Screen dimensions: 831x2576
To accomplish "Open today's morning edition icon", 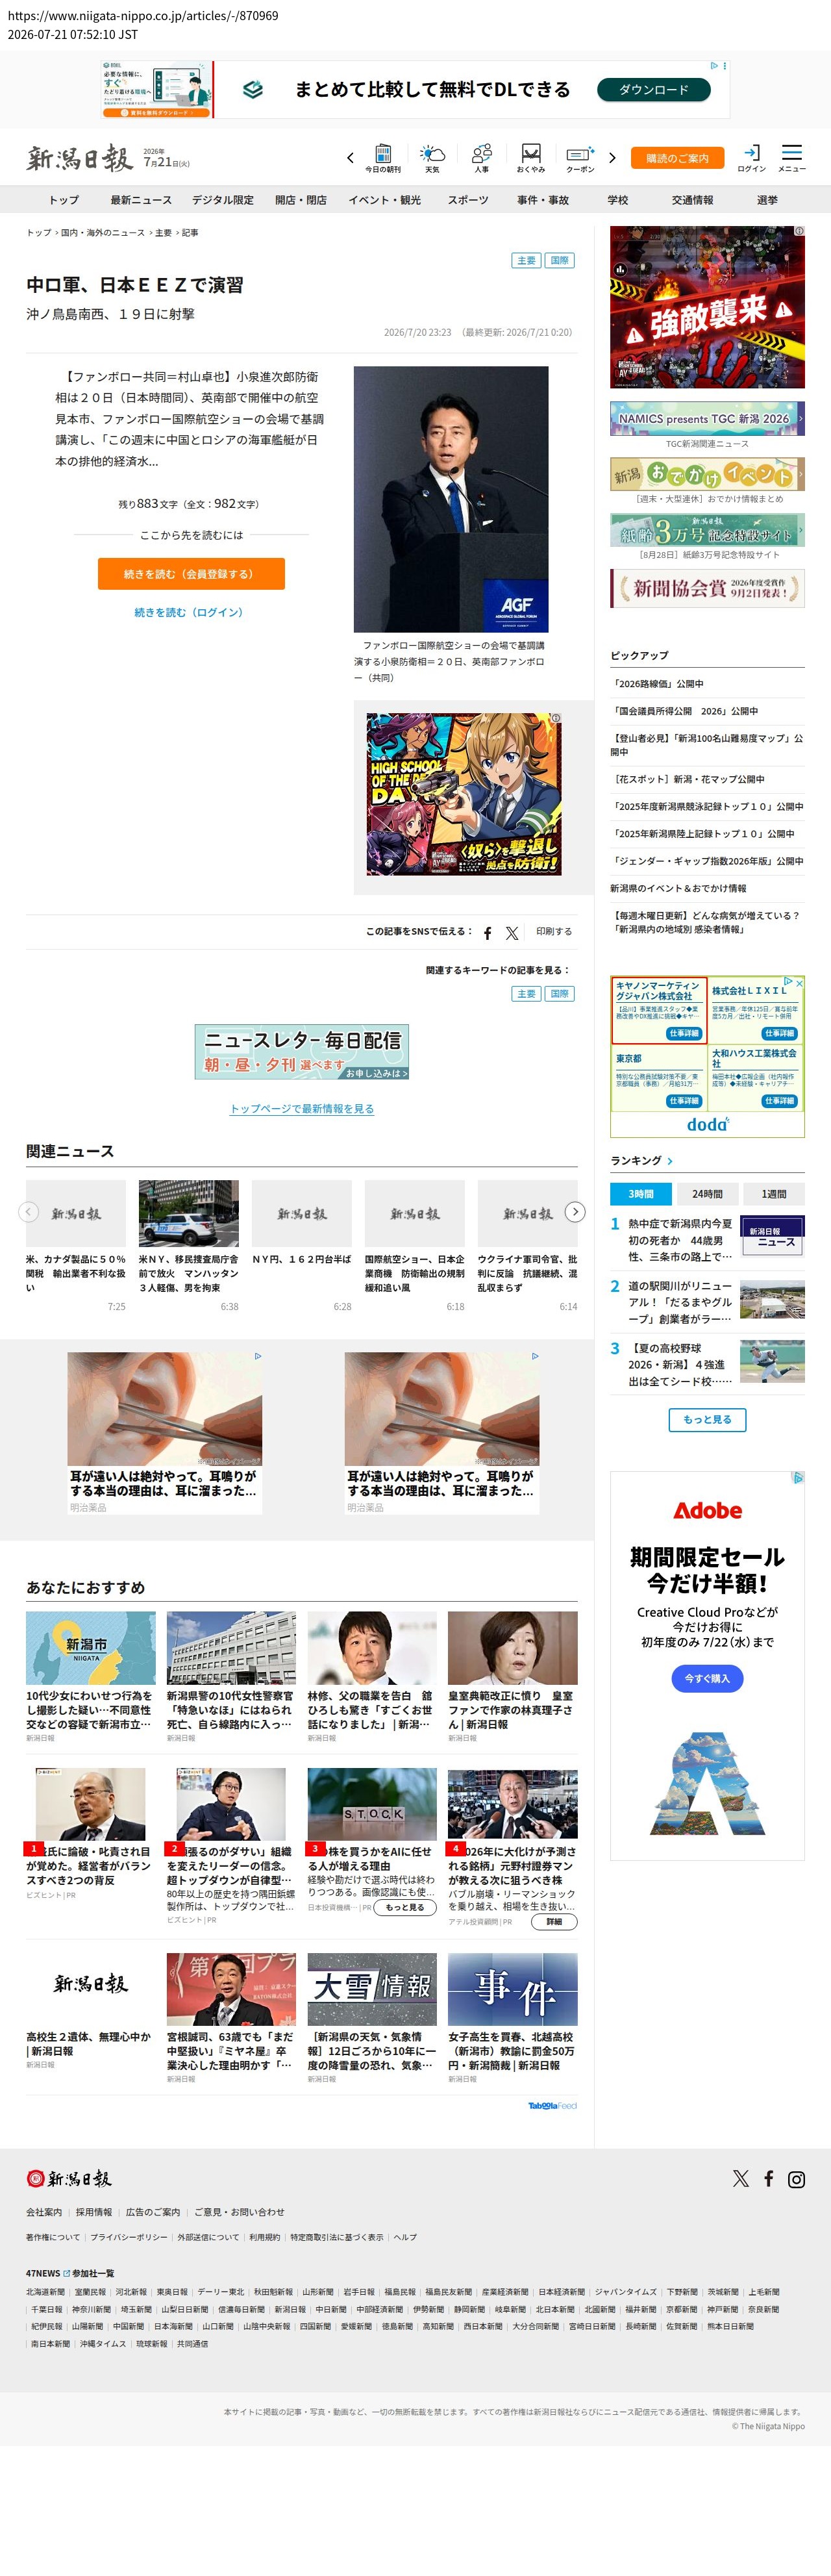I will point(383,158).
